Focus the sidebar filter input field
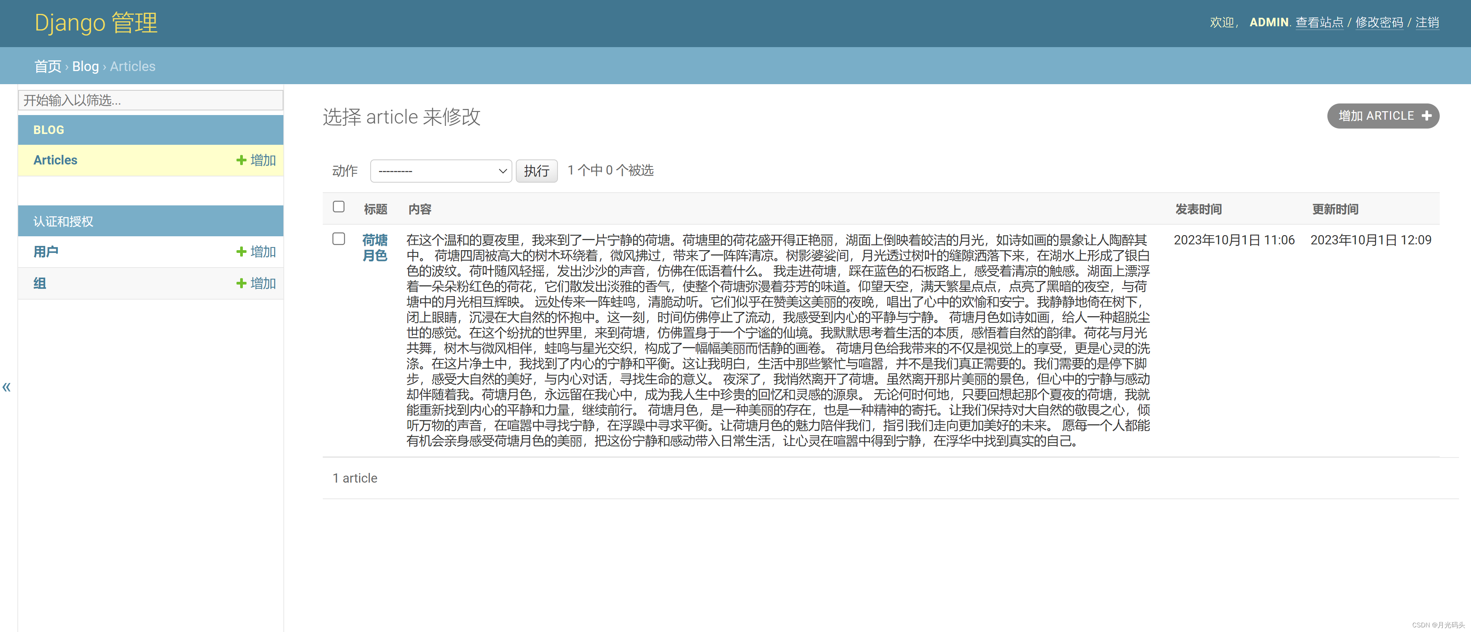The width and height of the screenshot is (1471, 632). coord(151,100)
